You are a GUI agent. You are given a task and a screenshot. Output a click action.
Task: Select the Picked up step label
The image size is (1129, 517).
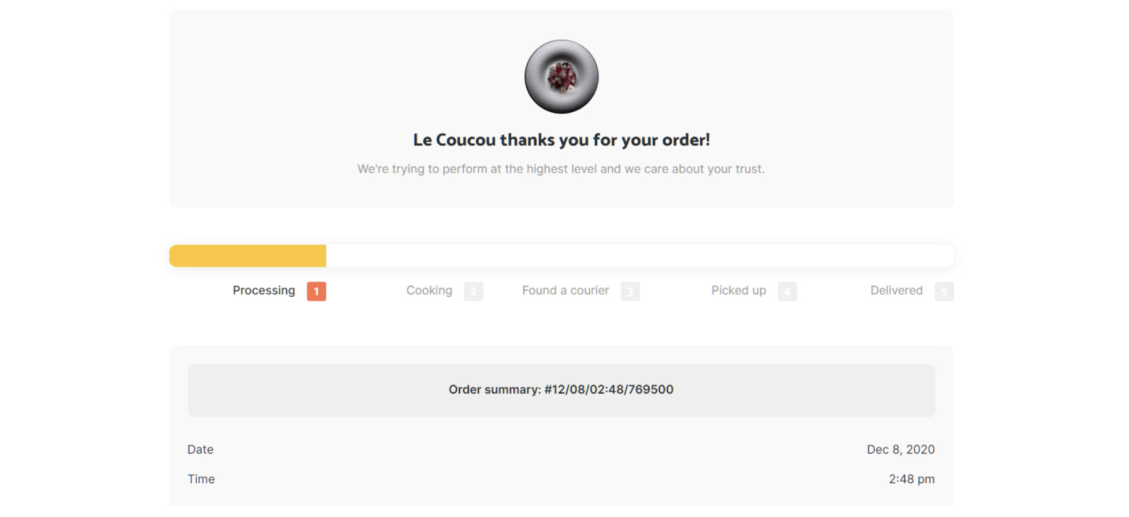point(738,291)
